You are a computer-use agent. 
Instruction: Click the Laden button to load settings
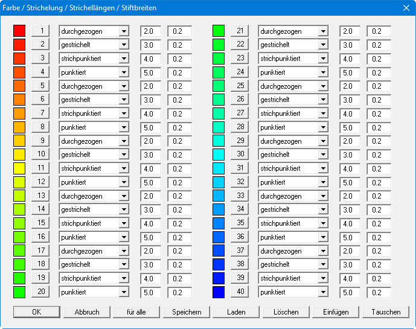coord(236,312)
